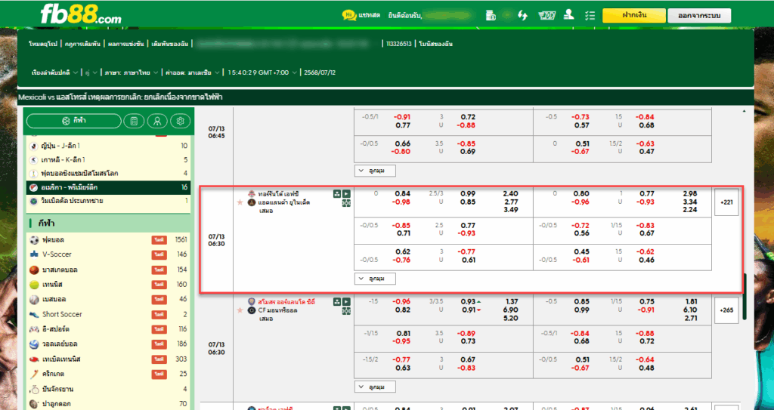Open the cash promotion icon in header
This screenshot has width=774, height=410.
pyautogui.click(x=547, y=15)
